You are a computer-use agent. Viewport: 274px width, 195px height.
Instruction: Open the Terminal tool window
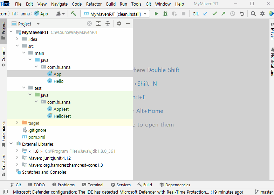point(93,185)
